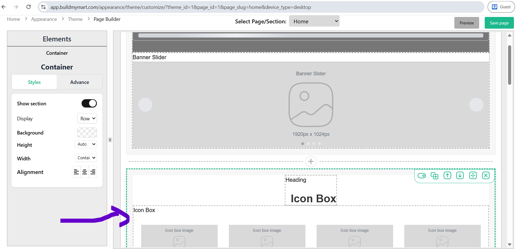This screenshot has width=517, height=249.
Task: Open the Theme breadcrumb link
Action: [x=75, y=19]
